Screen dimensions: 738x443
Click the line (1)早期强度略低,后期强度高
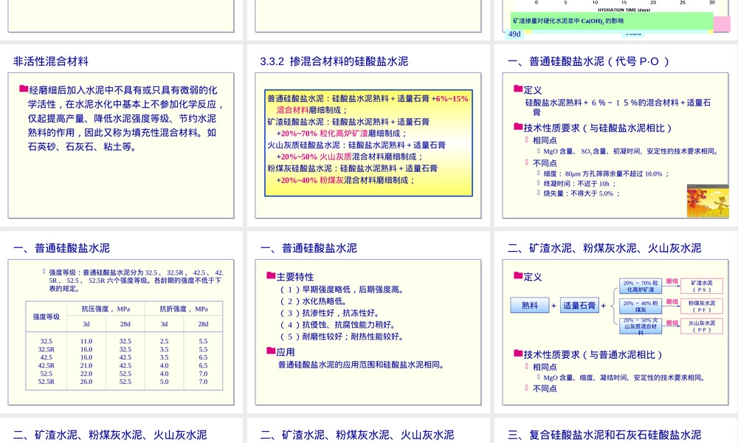[342, 289]
